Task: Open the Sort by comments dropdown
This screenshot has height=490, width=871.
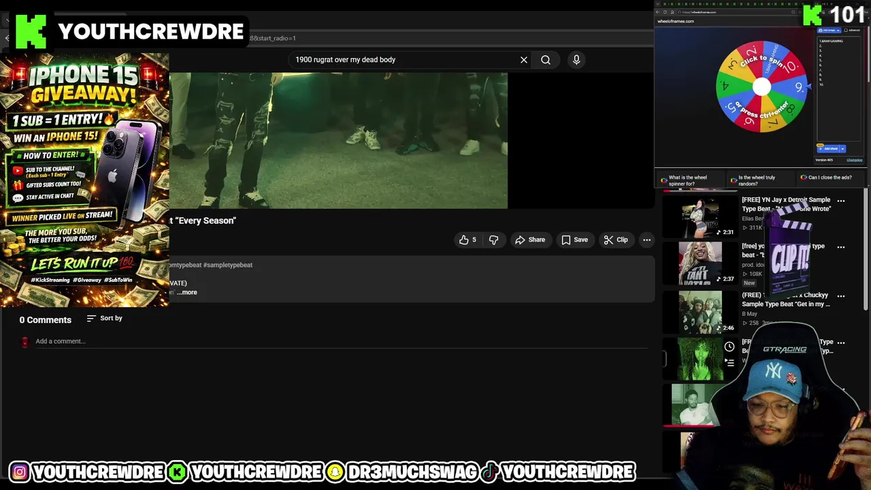Action: point(105,318)
